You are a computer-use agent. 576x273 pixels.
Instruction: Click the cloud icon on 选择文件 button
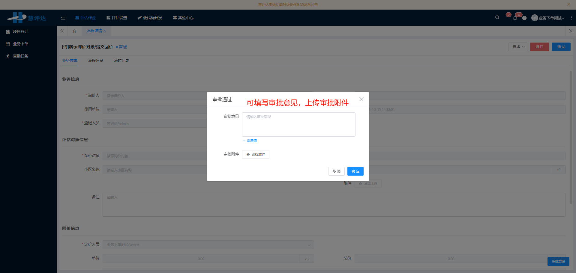pyautogui.click(x=248, y=154)
